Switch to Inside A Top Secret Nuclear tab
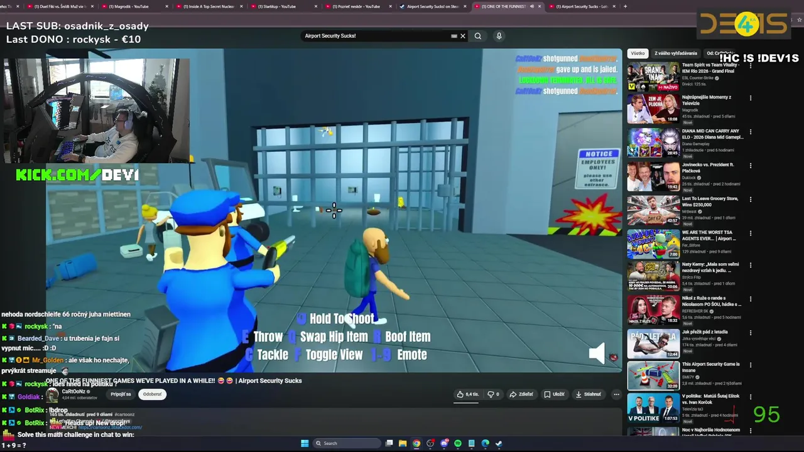 (209, 6)
